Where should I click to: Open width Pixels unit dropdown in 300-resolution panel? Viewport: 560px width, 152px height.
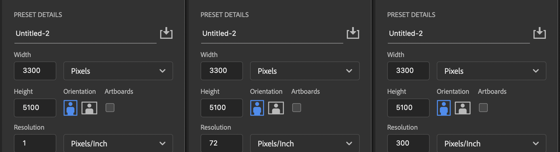point(492,71)
